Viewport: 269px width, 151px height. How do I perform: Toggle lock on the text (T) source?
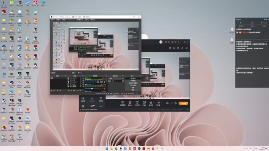click(x=83, y=82)
